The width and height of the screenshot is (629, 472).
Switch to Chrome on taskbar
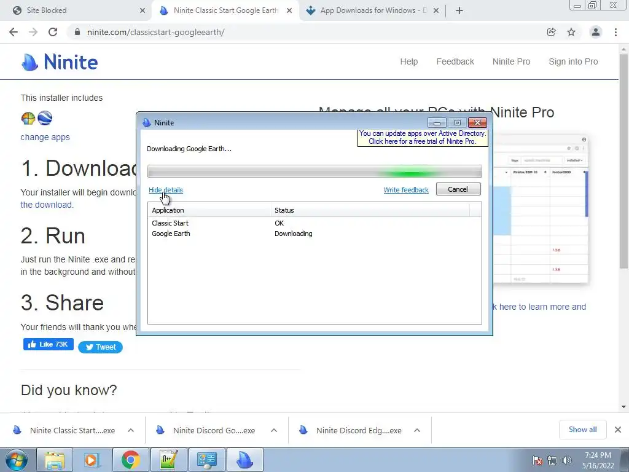[130, 460]
